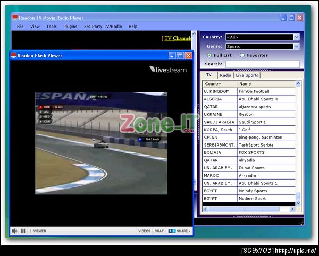This screenshot has width=319, height=256.
Task: Click channel list scroll up arrow
Action: pyautogui.click(x=298, y=83)
